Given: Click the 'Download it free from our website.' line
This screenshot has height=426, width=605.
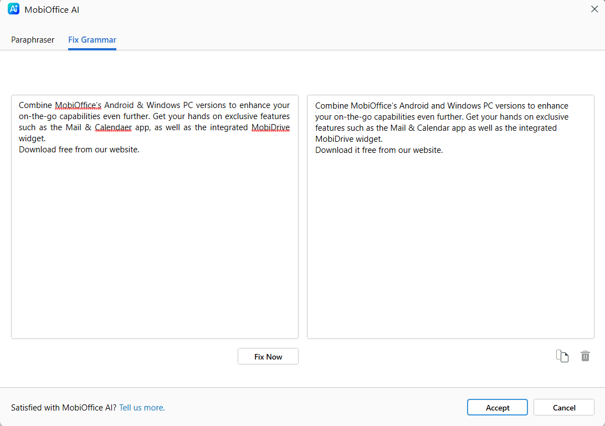Looking at the screenshot, I should pos(379,150).
